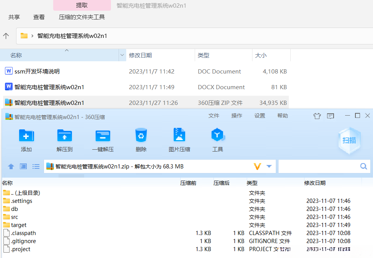This screenshot has height=258, width=373.
Task: Switch to list view in 360压缩
Action: tap(36, 167)
